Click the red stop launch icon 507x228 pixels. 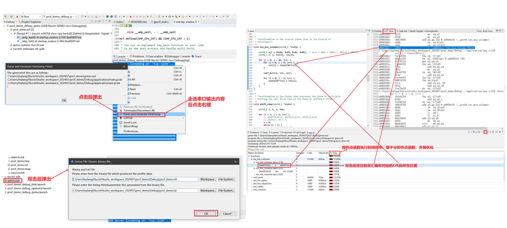pos(17,16)
